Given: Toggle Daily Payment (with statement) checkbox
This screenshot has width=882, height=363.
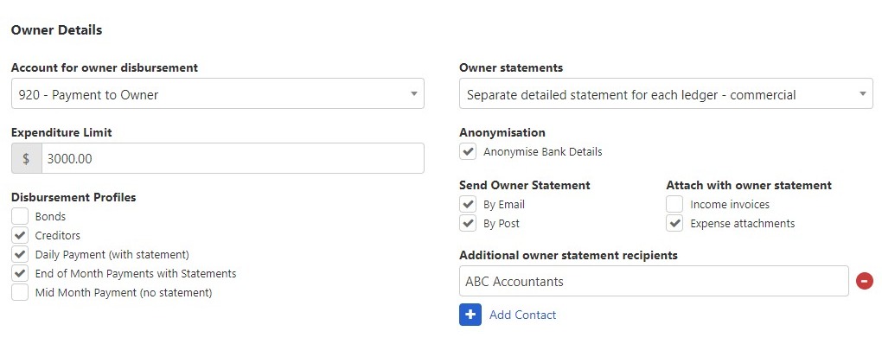Looking at the screenshot, I should pos(20,255).
